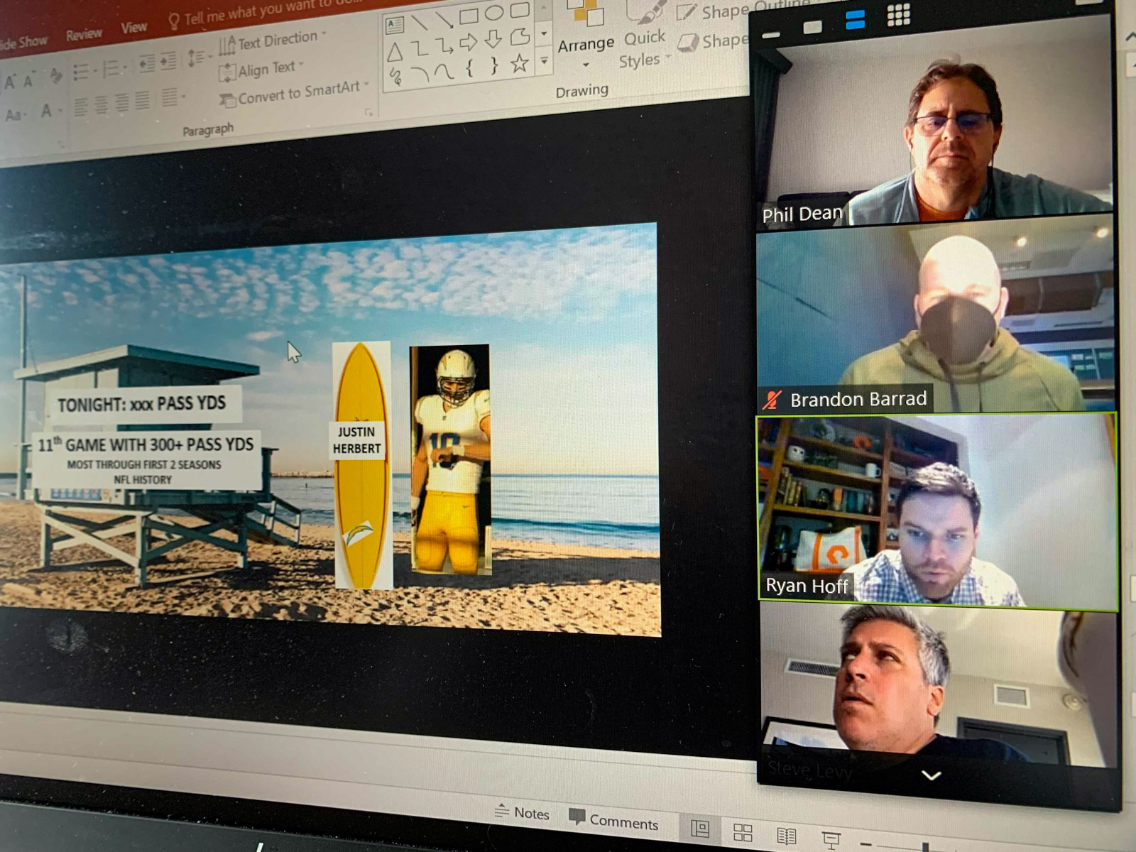
Task: Select Phil Dean's video tile
Action: (935, 122)
